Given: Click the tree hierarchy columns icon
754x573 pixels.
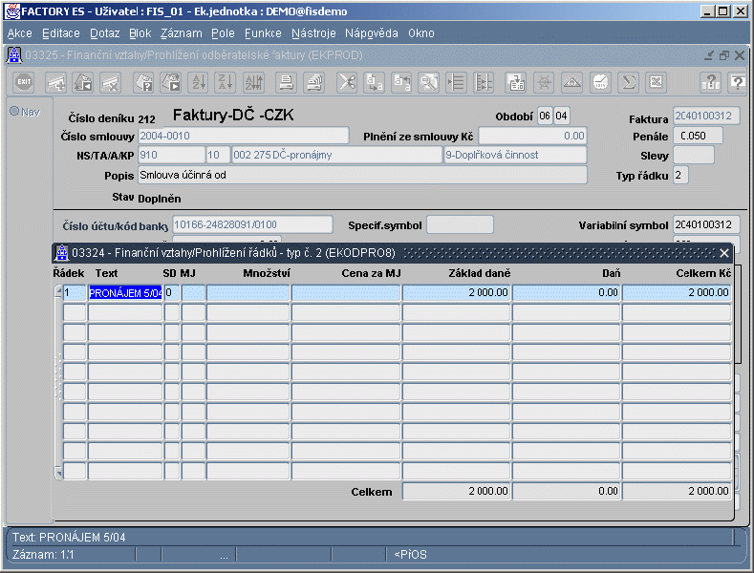Looking at the screenshot, I should tap(484, 83).
